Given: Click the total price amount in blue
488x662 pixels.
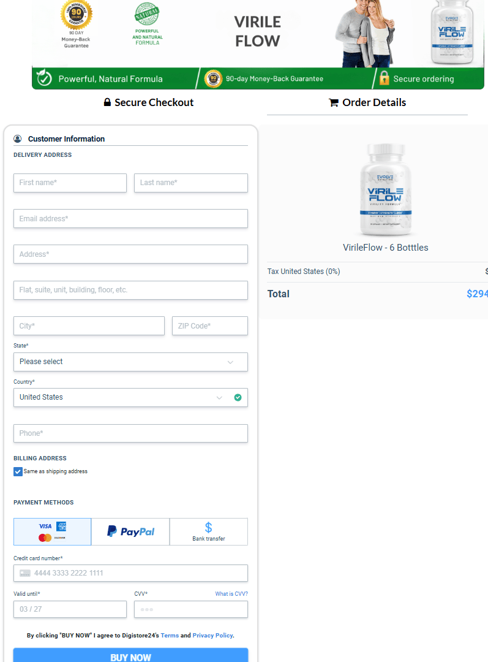Looking at the screenshot, I should pos(477,294).
